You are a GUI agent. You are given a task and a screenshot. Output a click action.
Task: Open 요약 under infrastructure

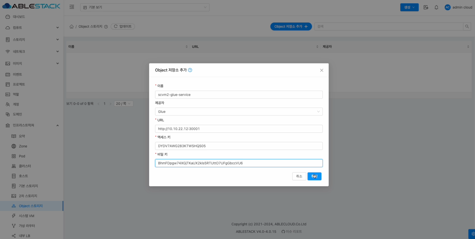tap(32, 136)
